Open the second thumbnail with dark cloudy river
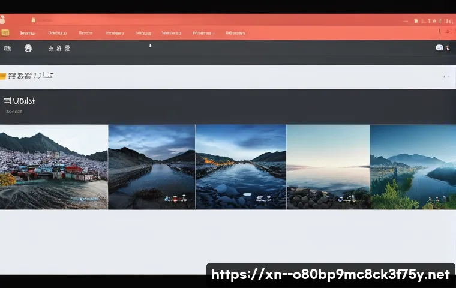Viewport: 456px width, 288px height. click(152, 167)
